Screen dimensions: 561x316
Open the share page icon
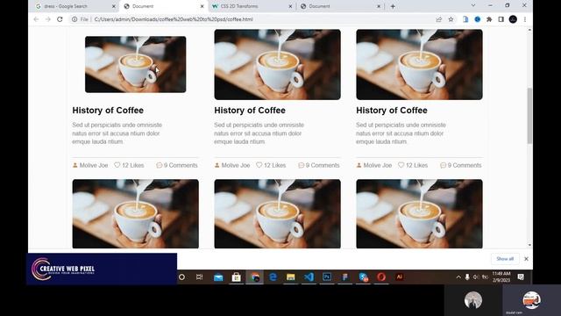(x=438, y=19)
